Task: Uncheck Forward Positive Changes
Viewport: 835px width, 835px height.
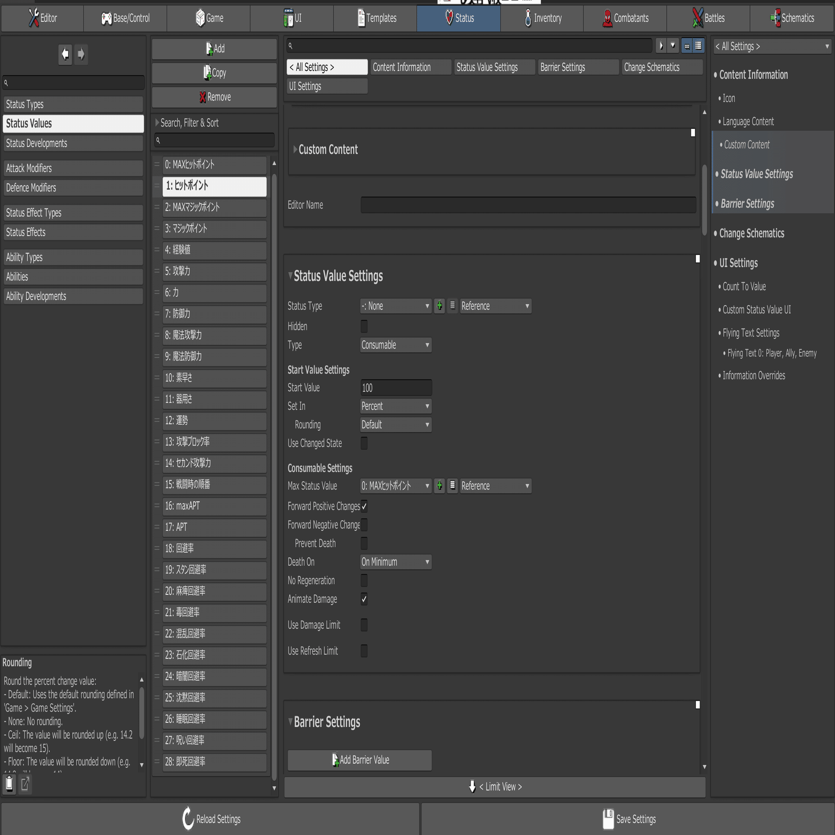Action: [x=364, y=506]
